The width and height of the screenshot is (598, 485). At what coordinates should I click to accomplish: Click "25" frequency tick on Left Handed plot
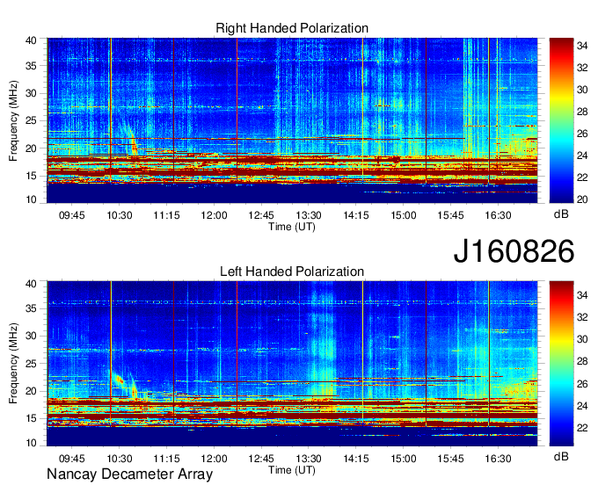(x=31, y=364)
